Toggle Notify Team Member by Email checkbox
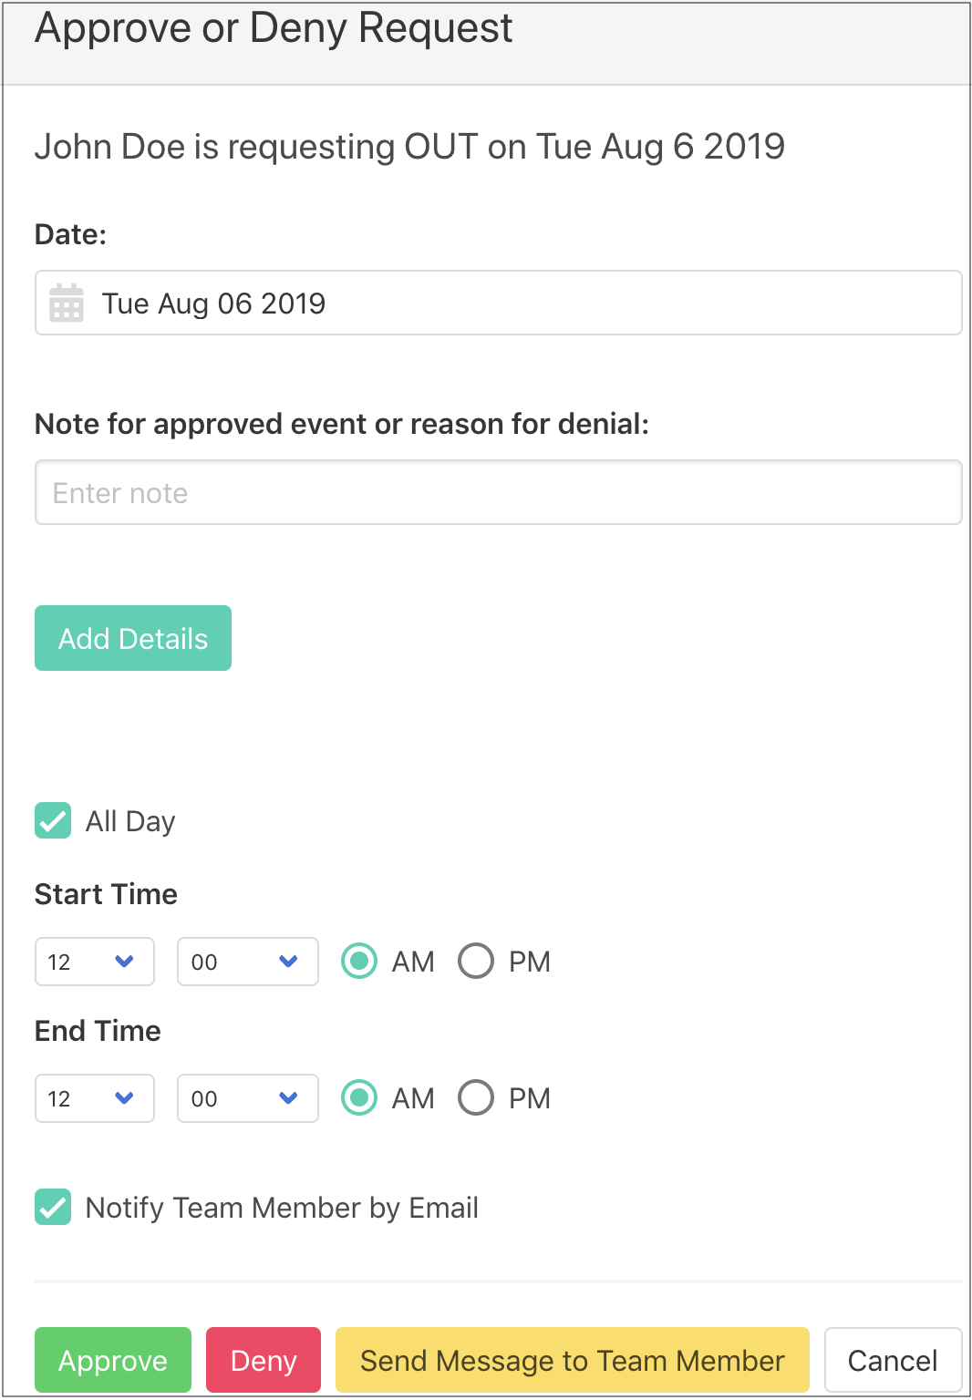This screenshot has width=972, height=1400. (53, 1207)
